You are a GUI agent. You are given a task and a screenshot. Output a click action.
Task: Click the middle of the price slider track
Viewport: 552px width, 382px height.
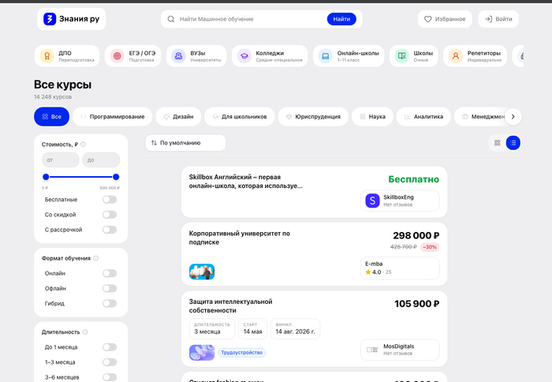[x=81, y=177]
